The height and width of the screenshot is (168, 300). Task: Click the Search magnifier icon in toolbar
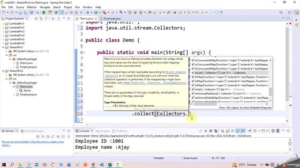[x=281, y=13]
